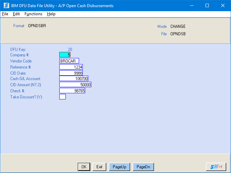This screenshot has width=231, height=173.
Task: Close the DFU window
Action: pos(223,5)
